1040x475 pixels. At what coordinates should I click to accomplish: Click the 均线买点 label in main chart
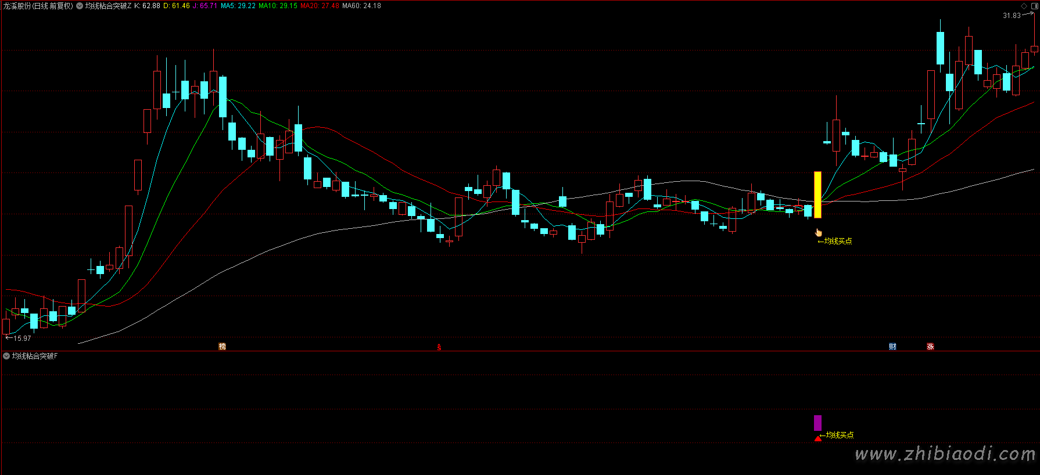[x=837, y=241]
